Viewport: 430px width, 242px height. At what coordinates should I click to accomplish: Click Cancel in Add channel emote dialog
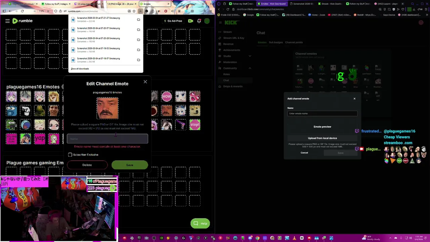[x=304, y=153]
